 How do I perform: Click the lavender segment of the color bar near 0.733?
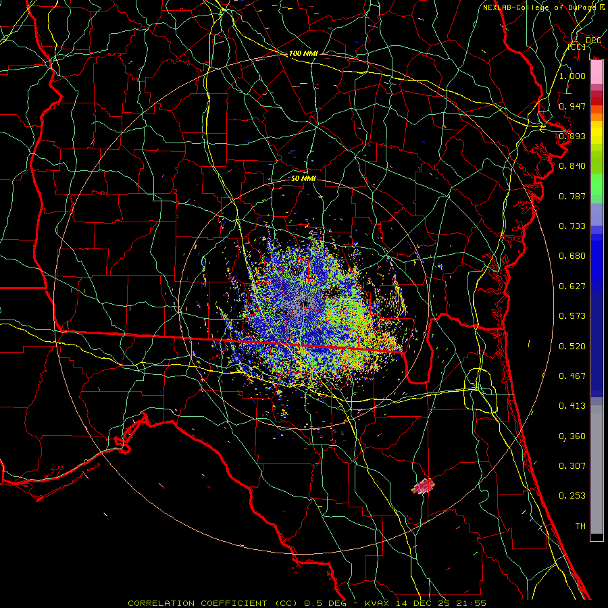(597, 214)
